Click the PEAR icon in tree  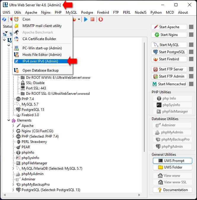tap(18, 147)
